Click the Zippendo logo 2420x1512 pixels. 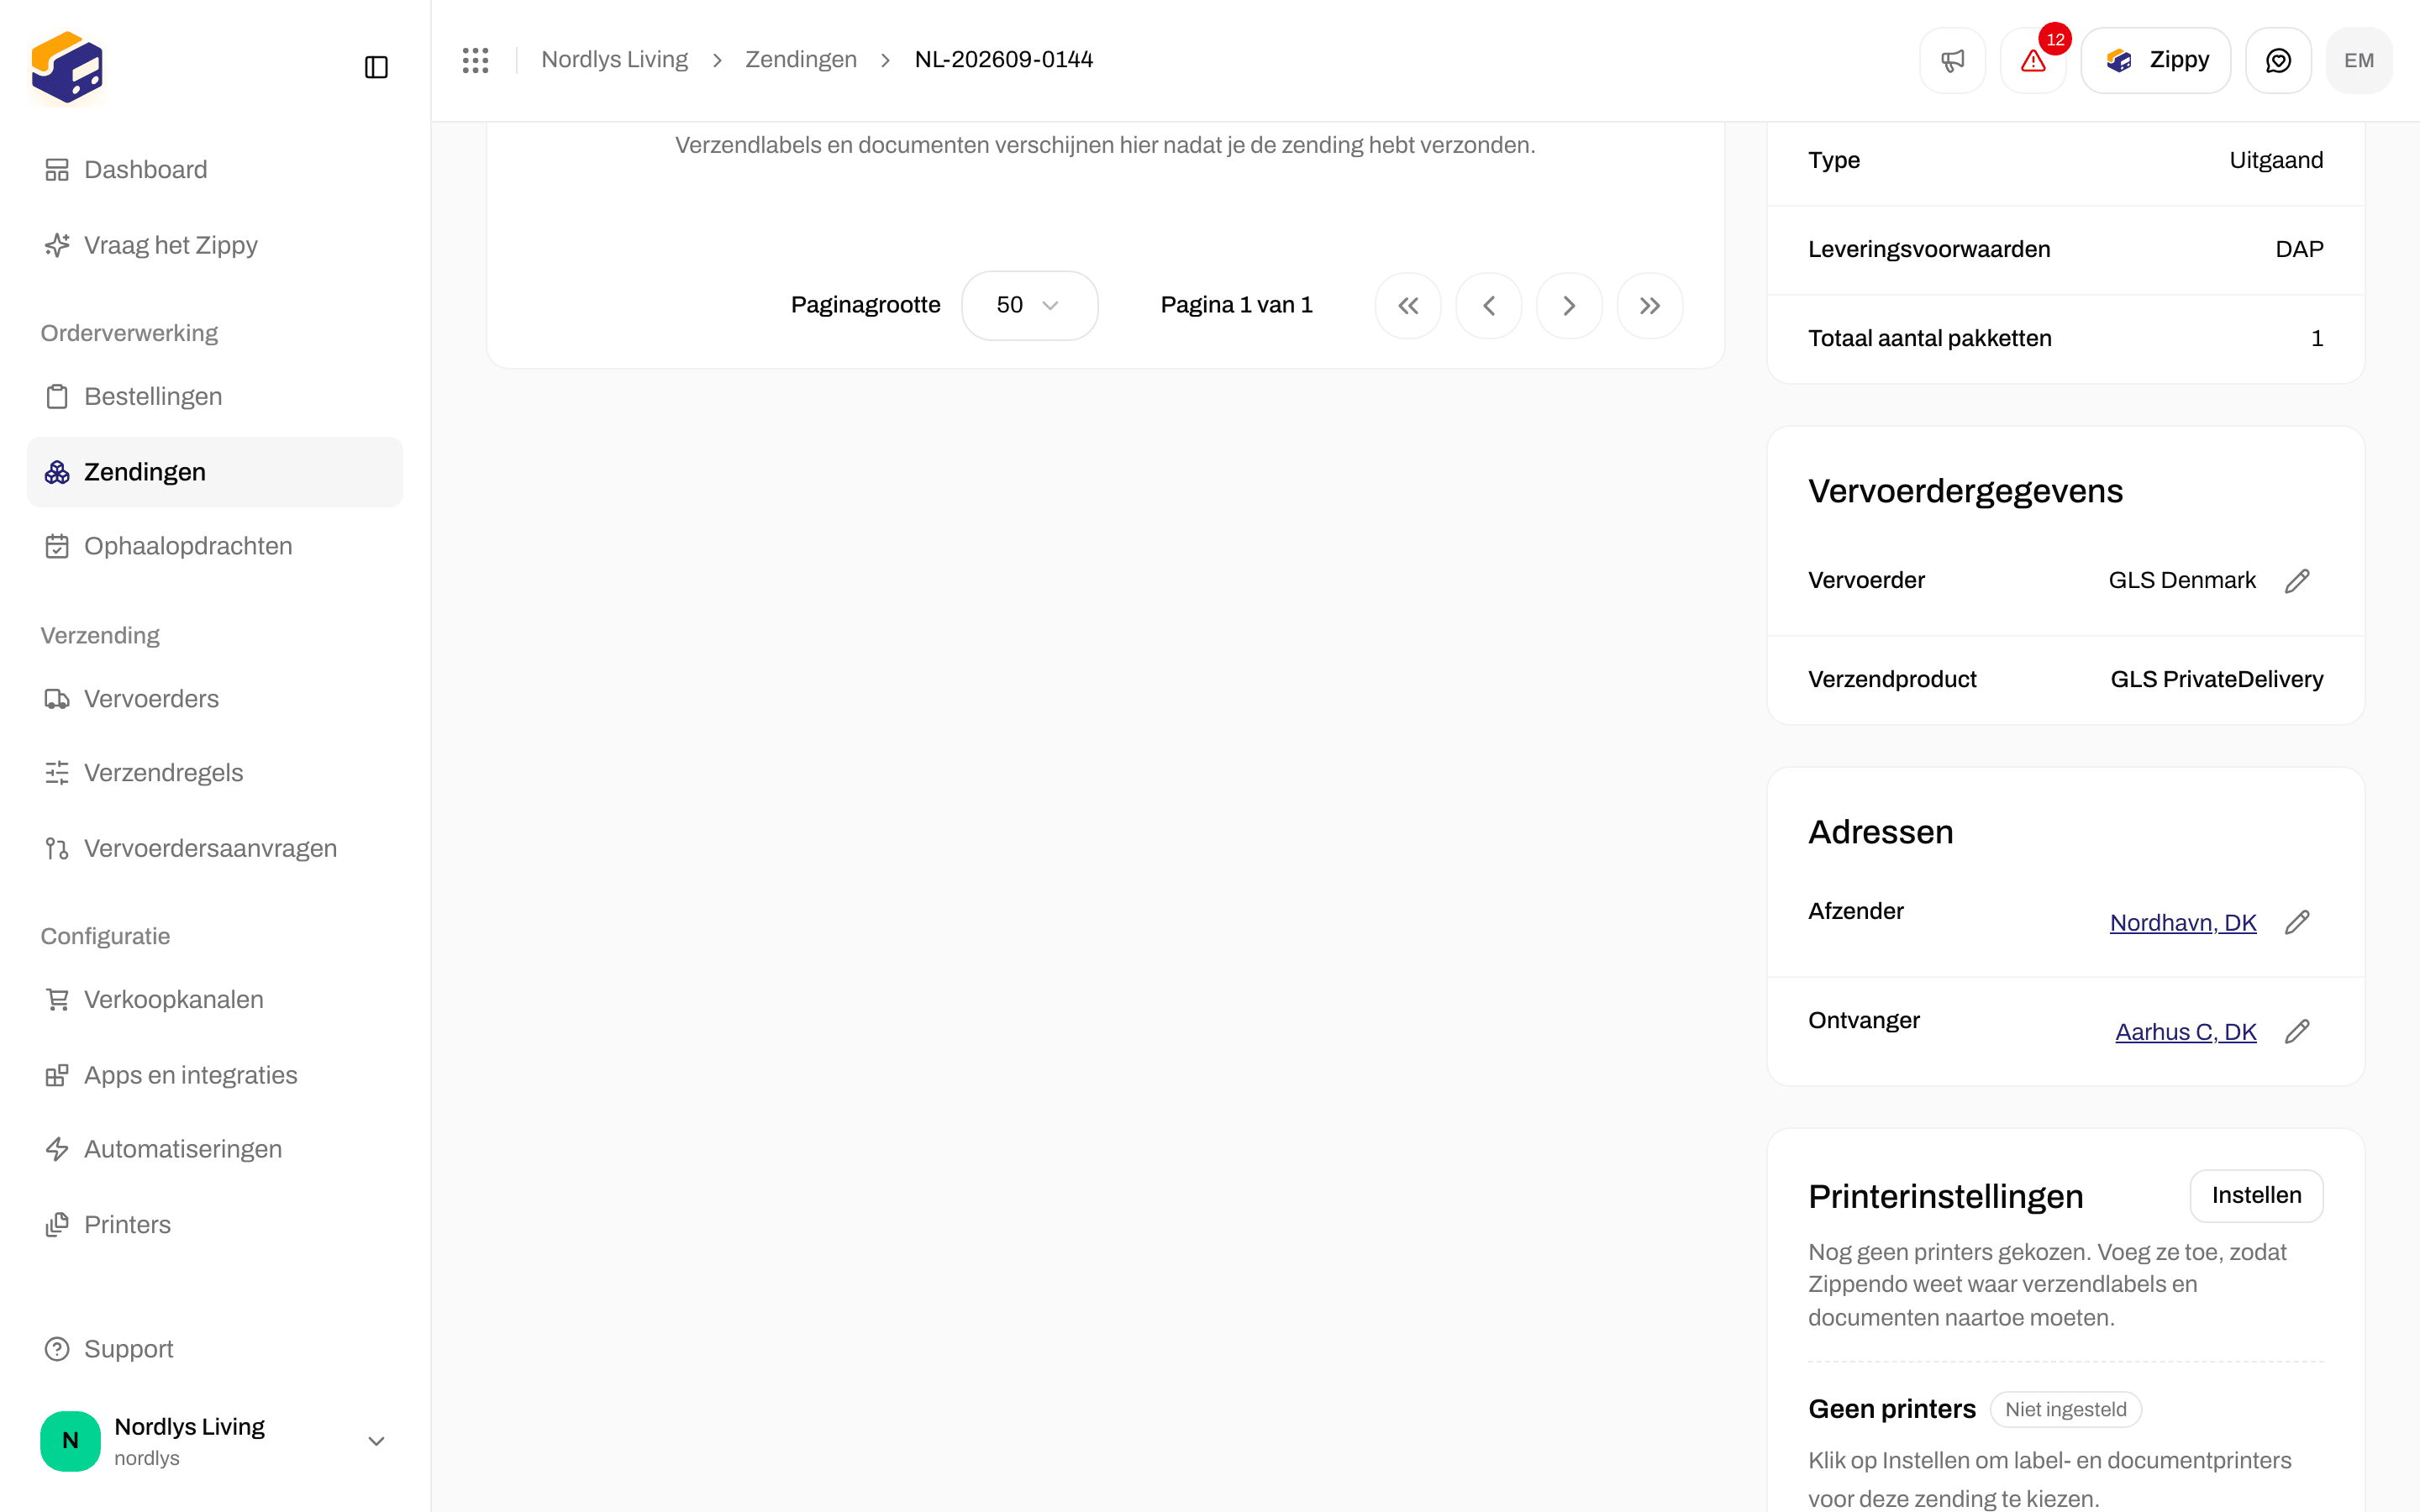67,67
